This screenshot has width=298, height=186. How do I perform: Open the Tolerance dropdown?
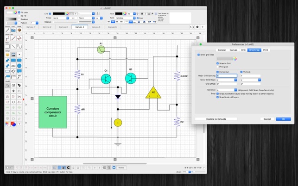click(235, 90)
